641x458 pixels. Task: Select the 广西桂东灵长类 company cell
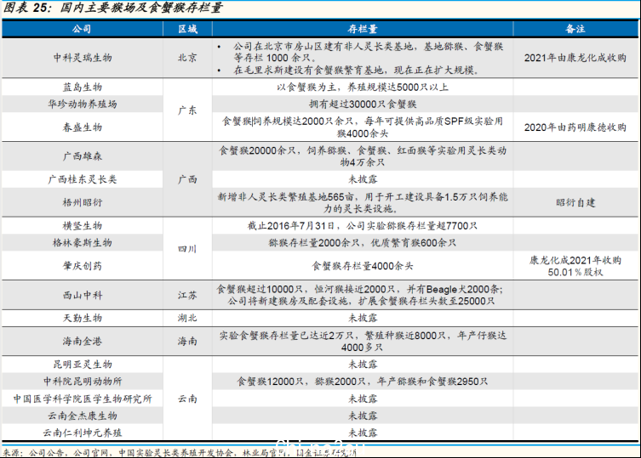[x=83, y=179]
